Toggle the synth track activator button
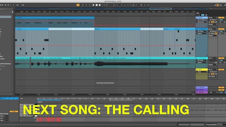Viewport: 226px width, 127px height. tap(221, 18)
